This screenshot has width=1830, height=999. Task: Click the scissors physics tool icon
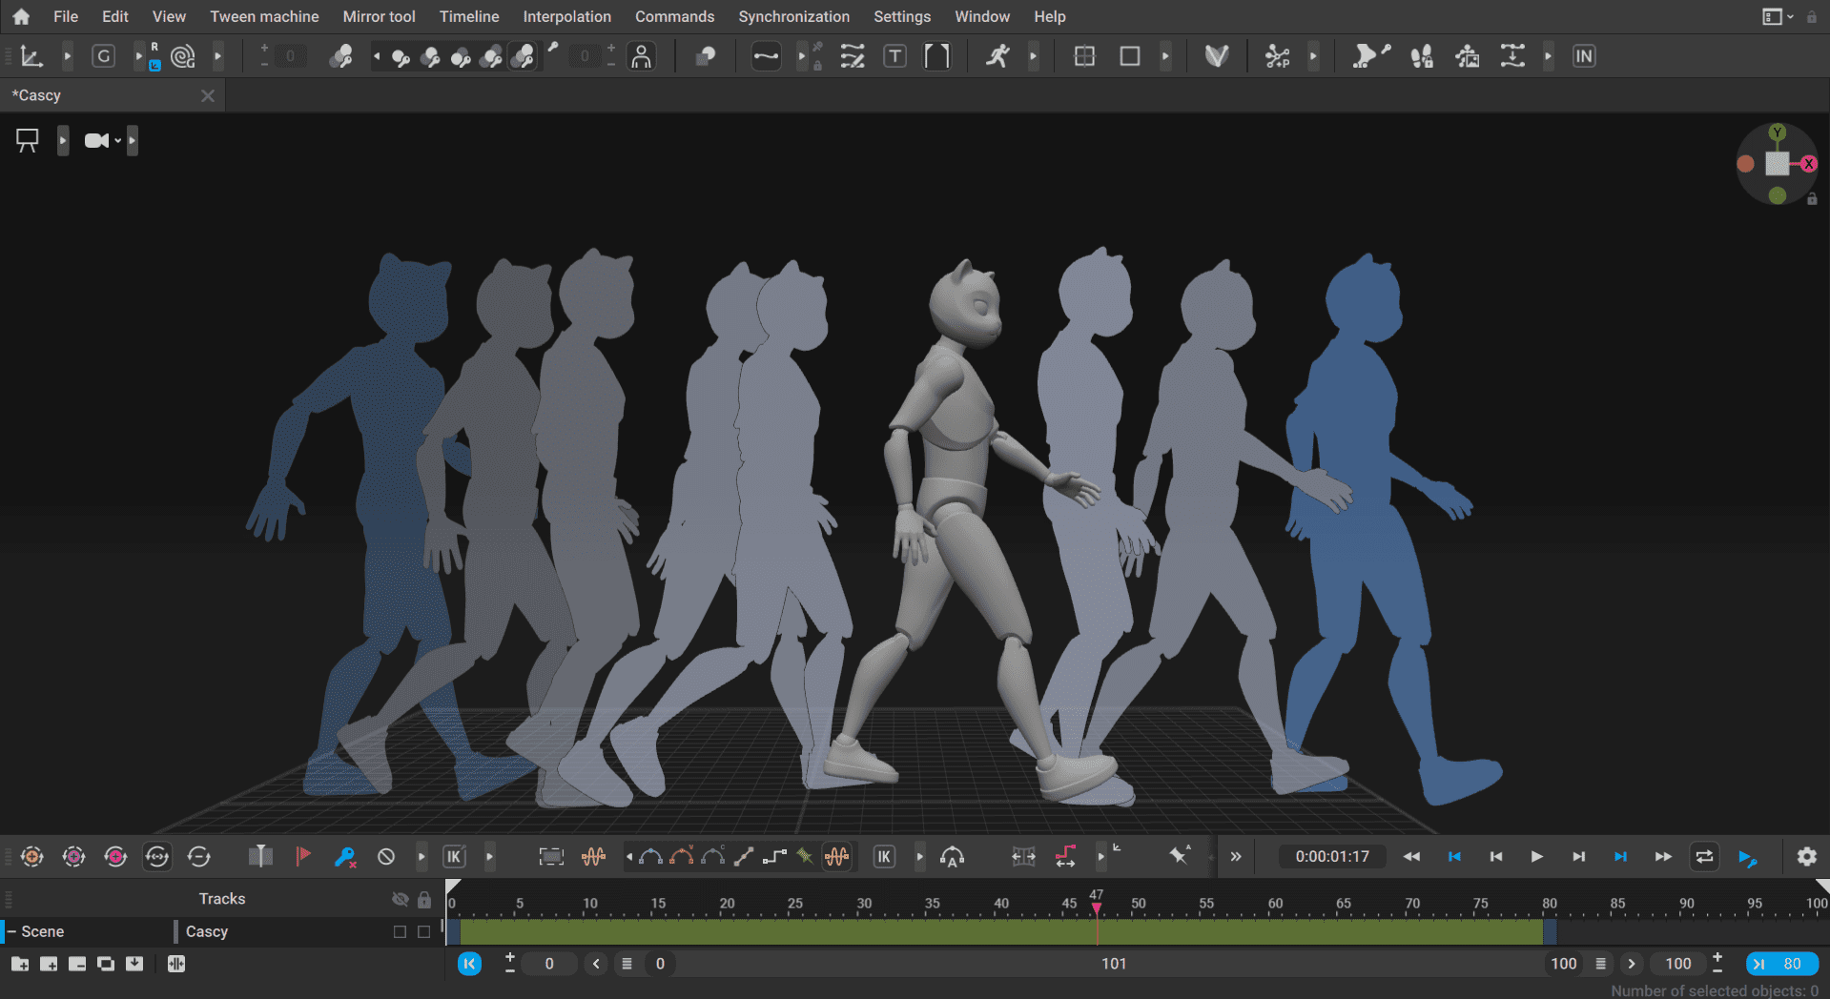tap(1278, 56)
